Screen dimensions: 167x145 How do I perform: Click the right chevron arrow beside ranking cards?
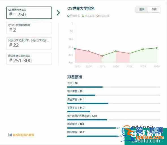point(58,13)
